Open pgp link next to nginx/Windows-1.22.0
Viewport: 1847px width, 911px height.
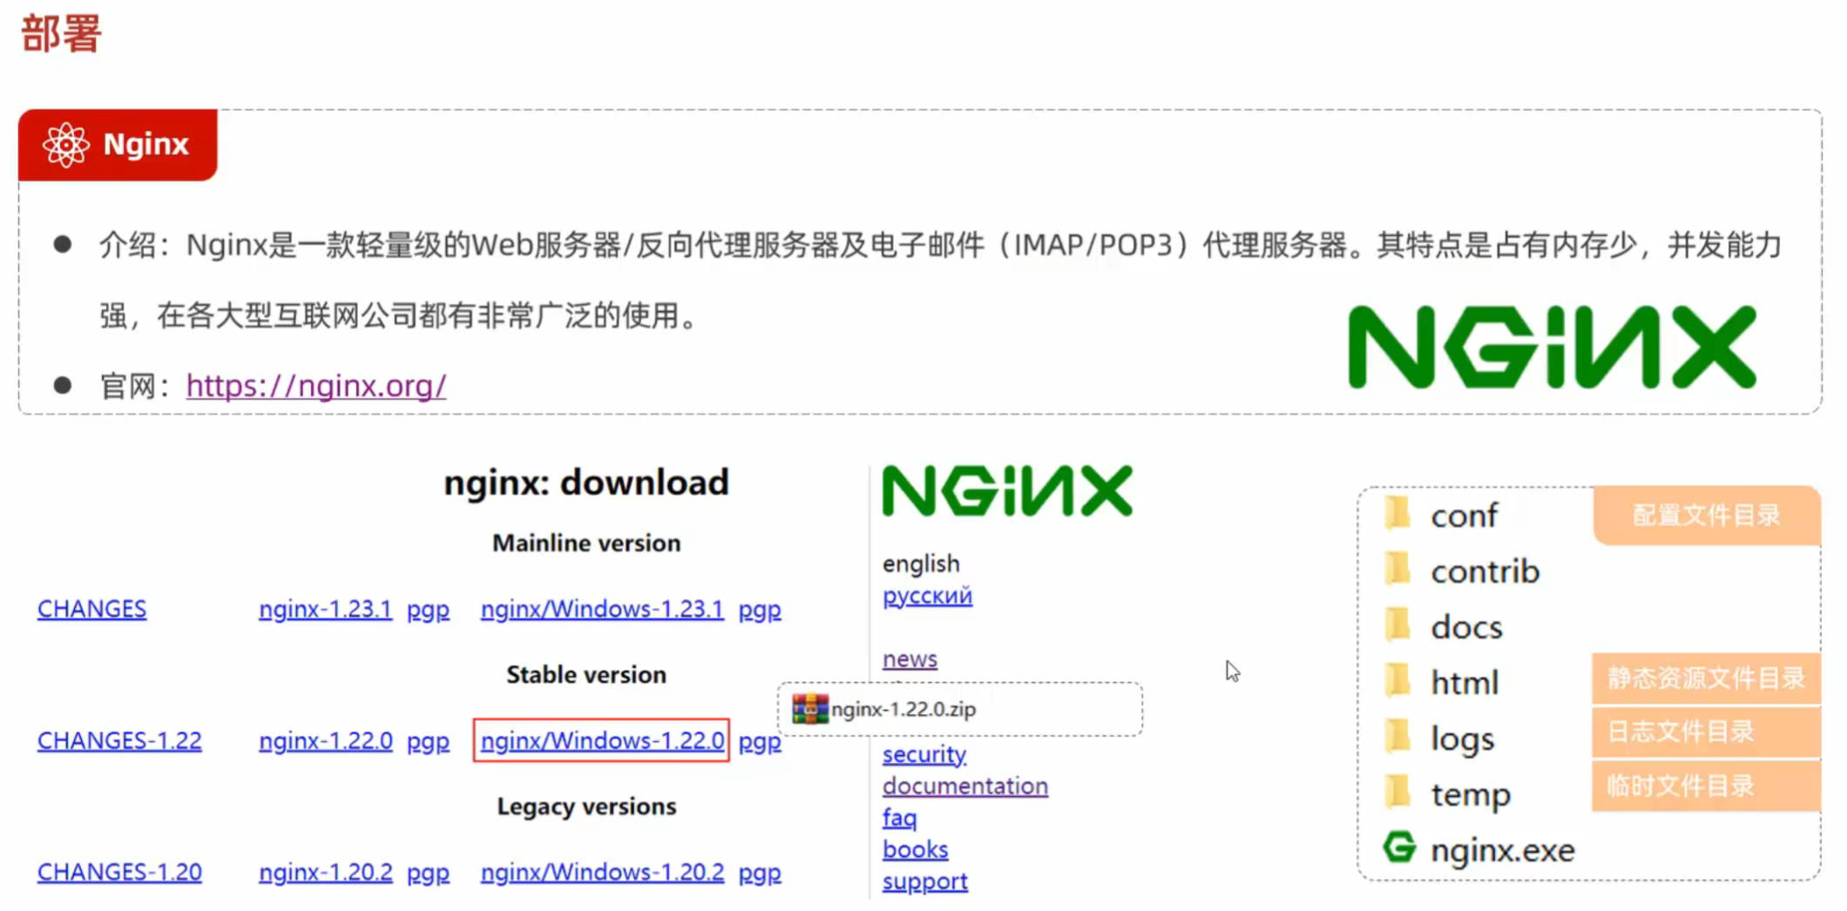coord(760,740)
